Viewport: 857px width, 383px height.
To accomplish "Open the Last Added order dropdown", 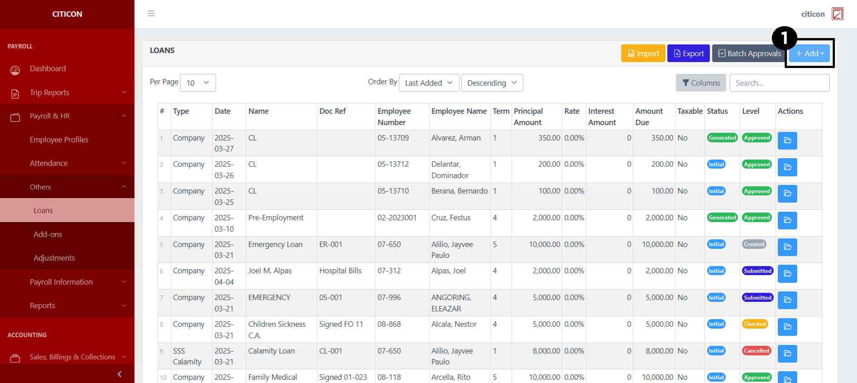I will (x=428, y=83).
